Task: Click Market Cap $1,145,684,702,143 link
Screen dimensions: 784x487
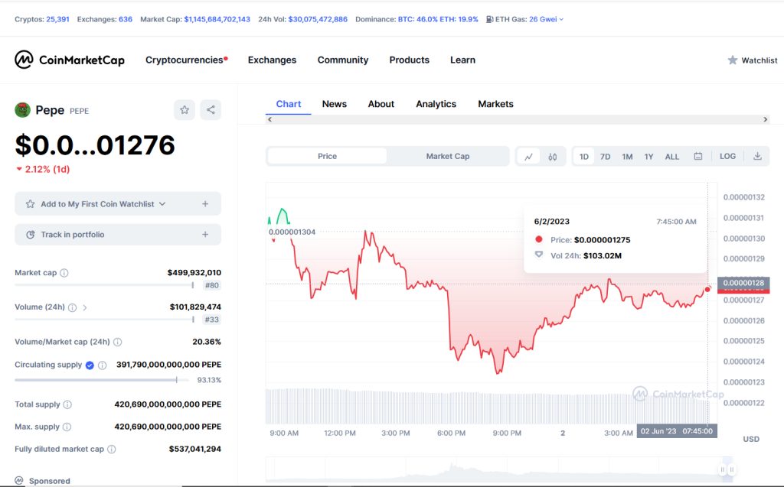Action: 217,19
